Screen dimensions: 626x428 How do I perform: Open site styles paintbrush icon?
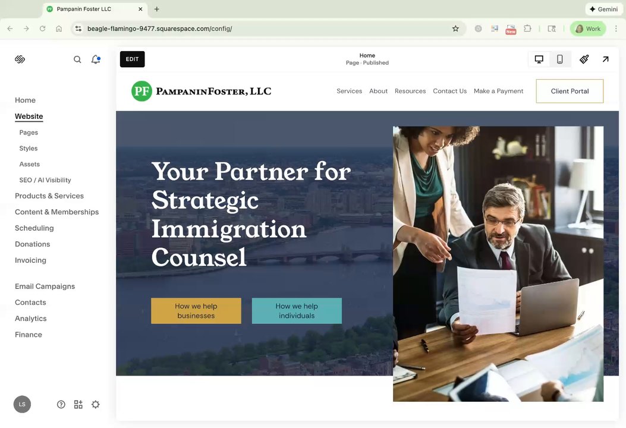584,59
